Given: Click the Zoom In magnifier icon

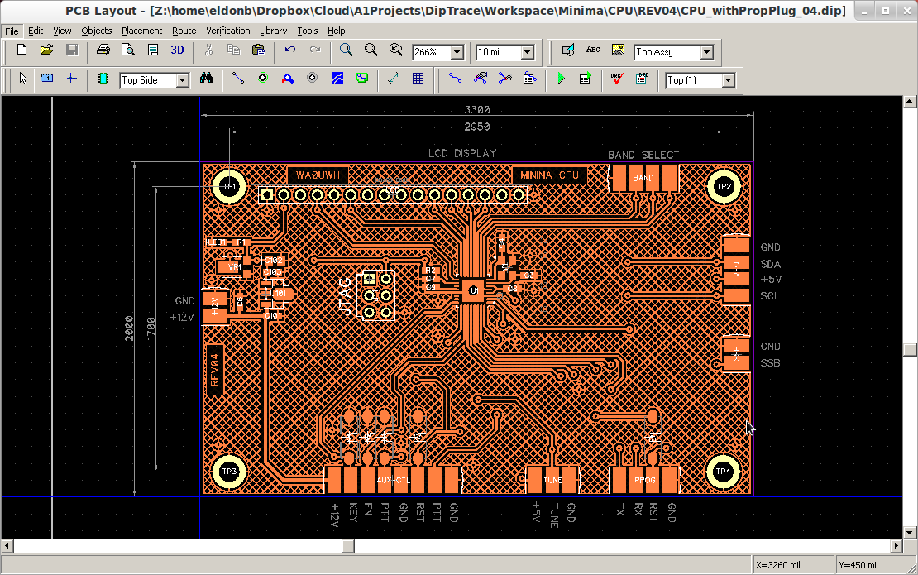Looking at the screenshot, I should [347, 50].
